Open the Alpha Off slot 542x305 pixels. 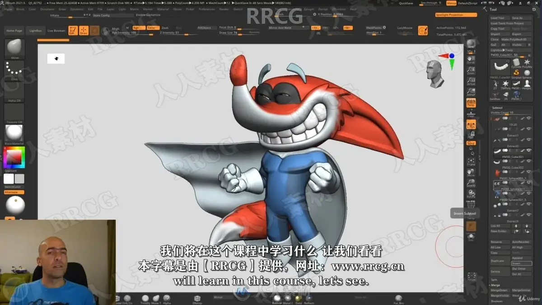pos(14,91)
